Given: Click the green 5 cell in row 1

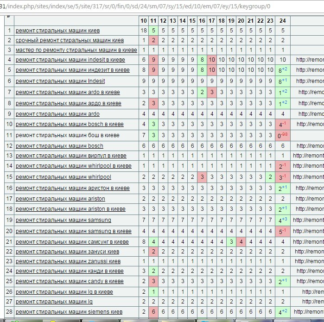Looking at the screenshot, I should (153, 31).
